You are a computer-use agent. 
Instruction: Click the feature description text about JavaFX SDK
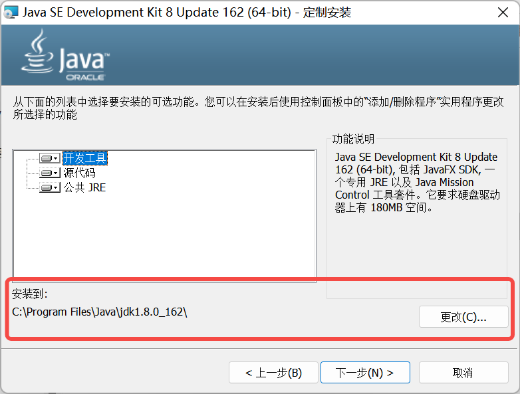click(x=417, y=182)
